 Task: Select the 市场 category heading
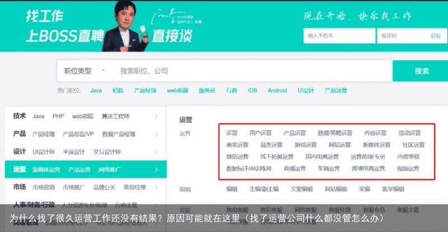pyautogui.click(x=20, y=187)
